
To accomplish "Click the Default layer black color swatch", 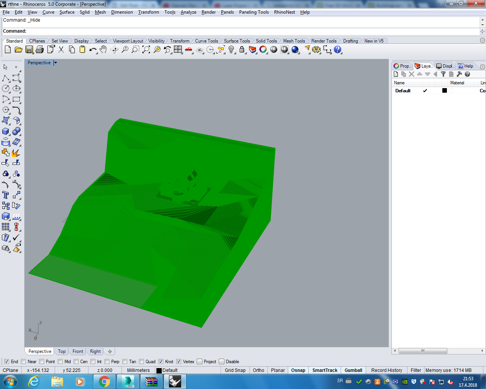I will pos(445,90).
